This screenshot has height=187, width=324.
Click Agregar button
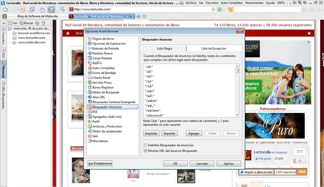click(194, 134)
